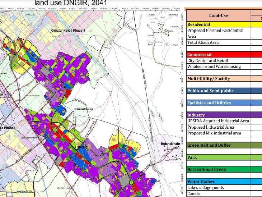Click the Residential yellow legend row
Image resolution: width=262 pixels, height=197 pixels.
point(218,24)
